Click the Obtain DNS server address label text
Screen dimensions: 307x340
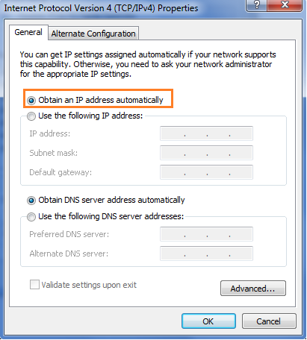click(111, 200)
